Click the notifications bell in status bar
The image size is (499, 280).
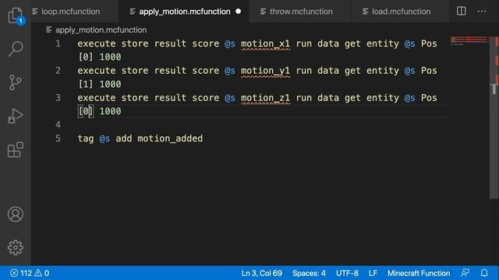point(484,273)
